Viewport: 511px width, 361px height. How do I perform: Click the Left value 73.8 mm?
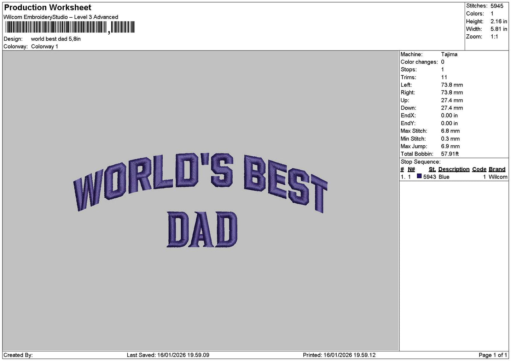(x=452, y=85)
